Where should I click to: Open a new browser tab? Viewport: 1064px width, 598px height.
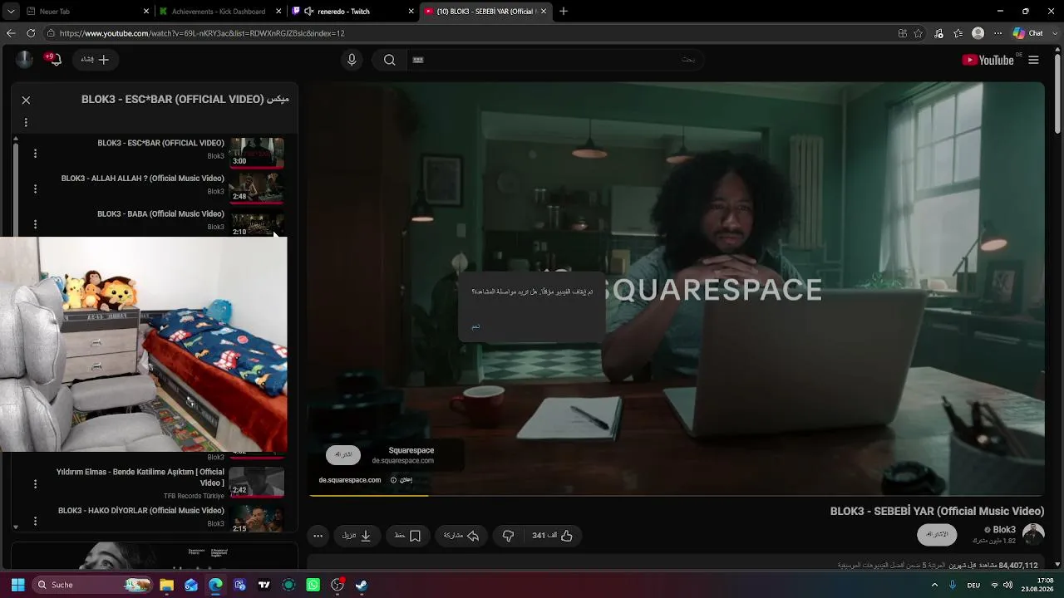pos(564,12)
